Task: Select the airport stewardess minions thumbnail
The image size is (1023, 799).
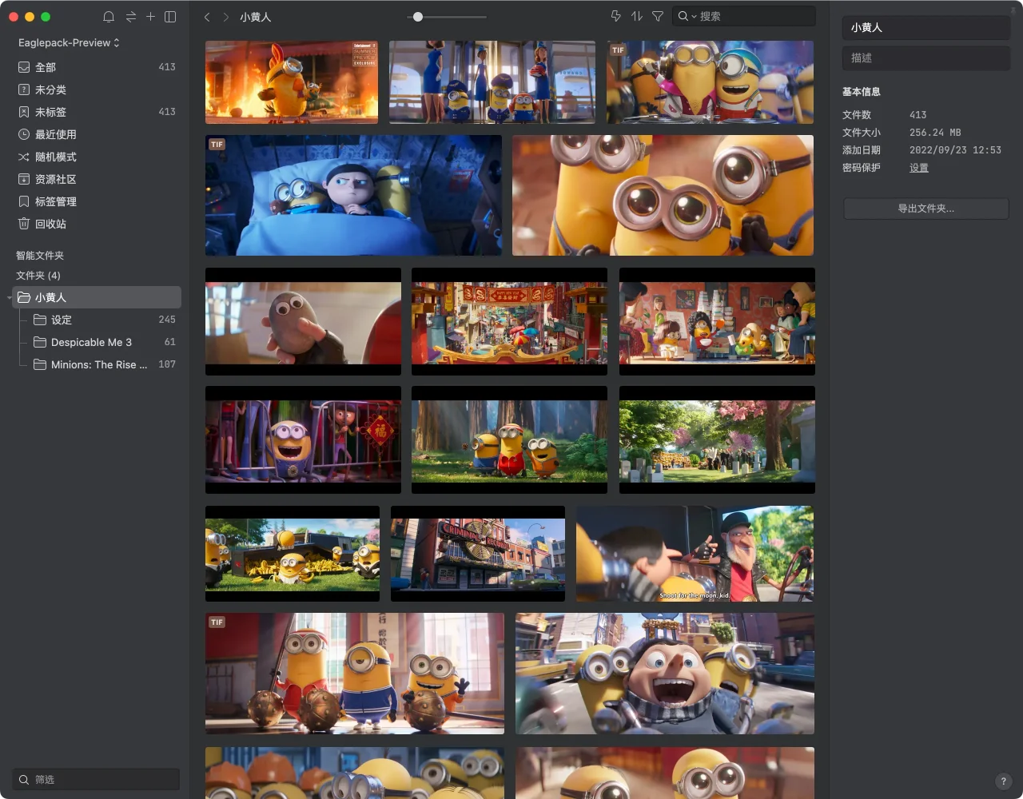Action: coord(492,82)
